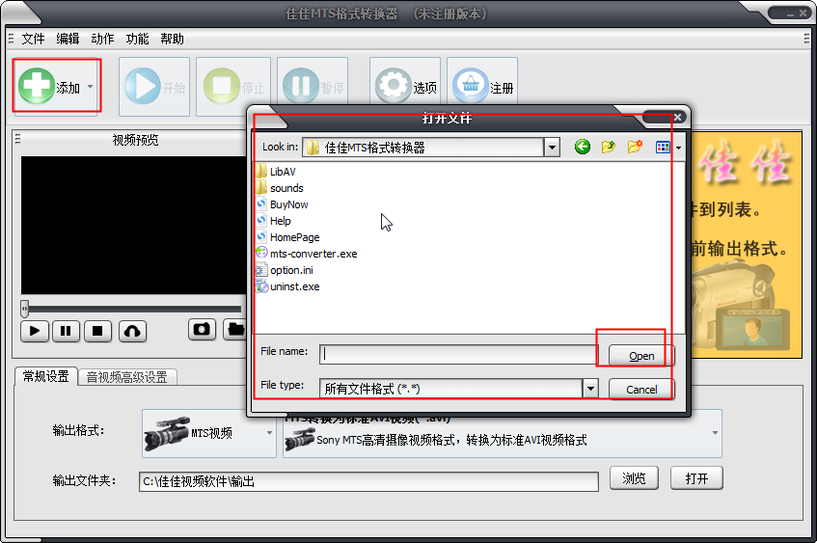Open the 编辑 menu

click(68, 40)
